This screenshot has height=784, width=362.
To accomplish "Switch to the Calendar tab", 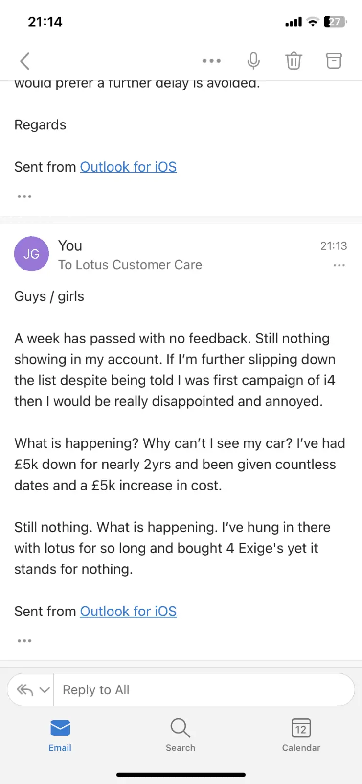I will [x=301, y=734].
